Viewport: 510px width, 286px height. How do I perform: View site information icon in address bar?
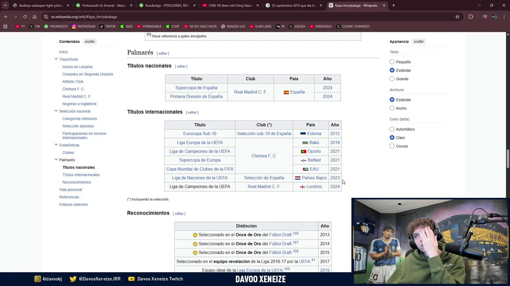46,17
